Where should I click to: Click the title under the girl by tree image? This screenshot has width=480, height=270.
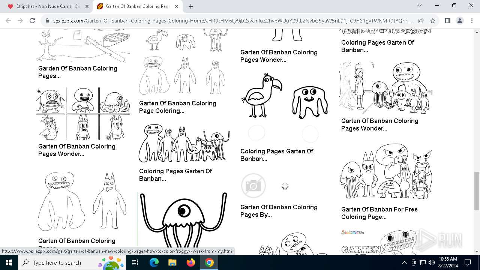click(x=380, y=124)
